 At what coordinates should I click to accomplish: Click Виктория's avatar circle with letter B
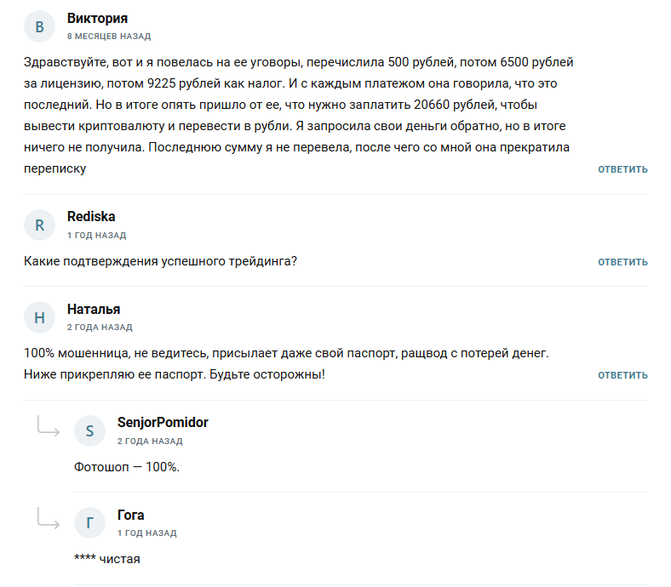click(39, 27)
